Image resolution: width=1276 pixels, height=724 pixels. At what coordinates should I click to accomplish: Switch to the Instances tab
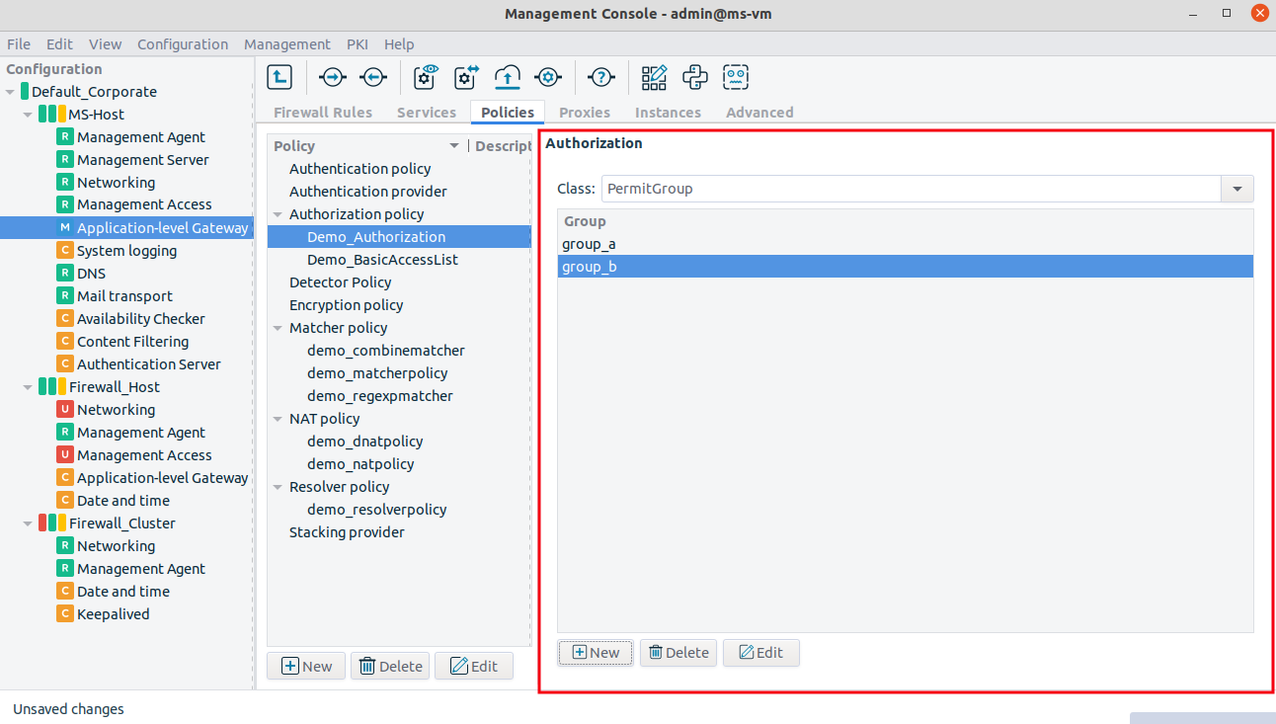click(668, 112)
